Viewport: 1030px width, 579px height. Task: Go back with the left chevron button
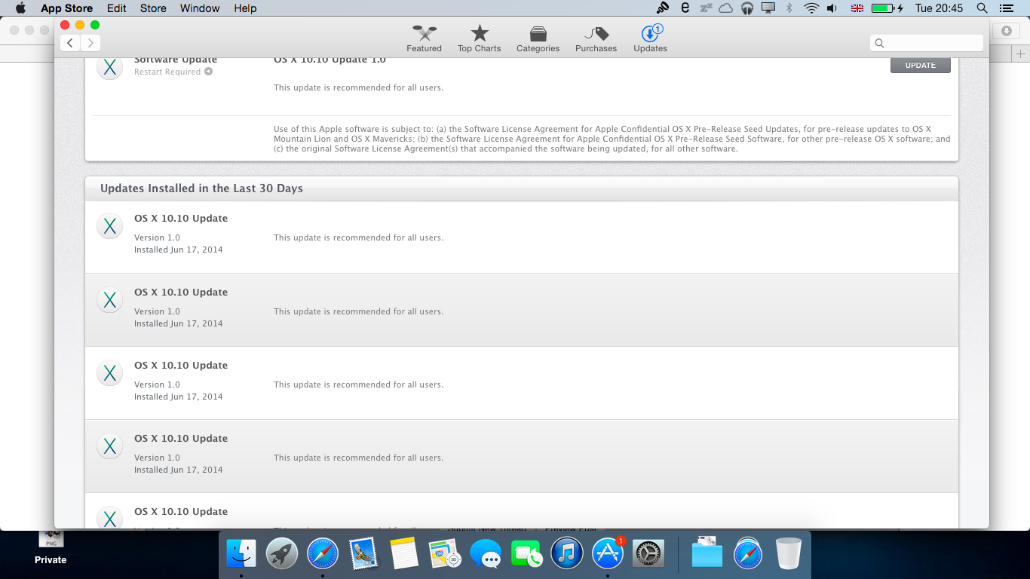click(x=70, y=43)
